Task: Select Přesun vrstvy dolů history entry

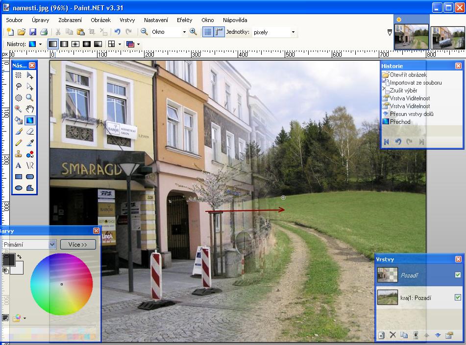Action: [411, 114]
